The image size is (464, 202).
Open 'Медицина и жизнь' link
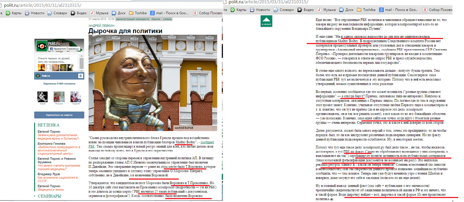click(x=50, y=189)
